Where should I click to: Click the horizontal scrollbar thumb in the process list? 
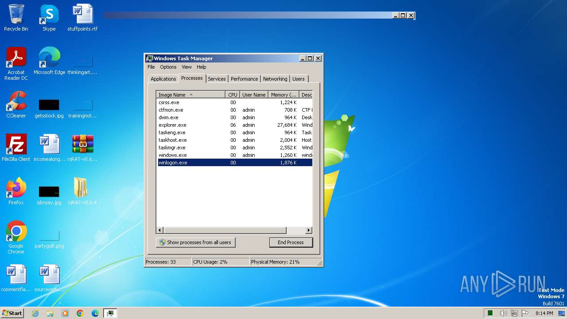click(225, 230)
